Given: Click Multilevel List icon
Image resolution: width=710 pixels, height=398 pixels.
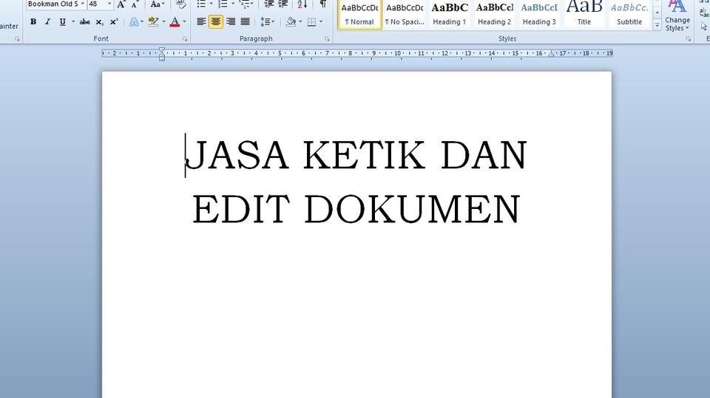Looking at the screenshot, I should 245,4.
